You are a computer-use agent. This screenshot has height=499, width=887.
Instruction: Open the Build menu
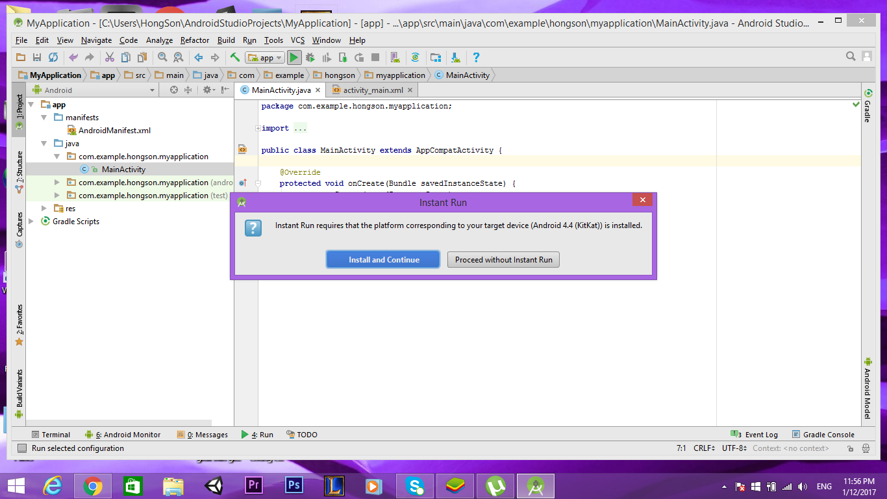(x=226, y=40)
